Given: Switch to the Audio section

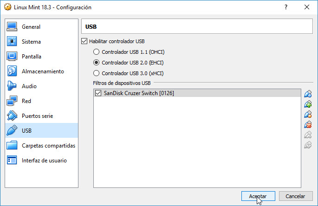Looking at the screenshot, I should pos(29,86).
